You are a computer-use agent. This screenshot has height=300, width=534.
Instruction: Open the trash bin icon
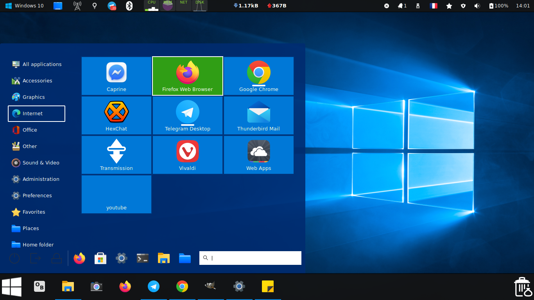(522, 287)
